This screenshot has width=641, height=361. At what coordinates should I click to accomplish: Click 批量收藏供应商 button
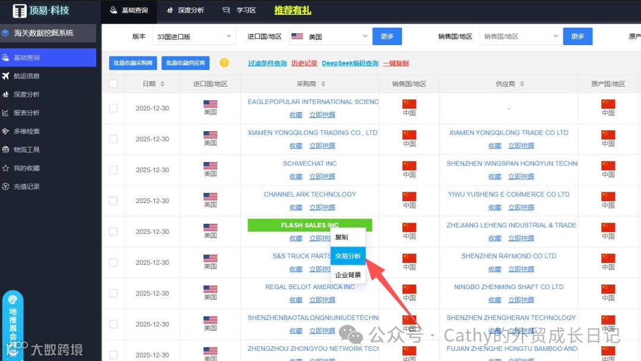(186, 63)
